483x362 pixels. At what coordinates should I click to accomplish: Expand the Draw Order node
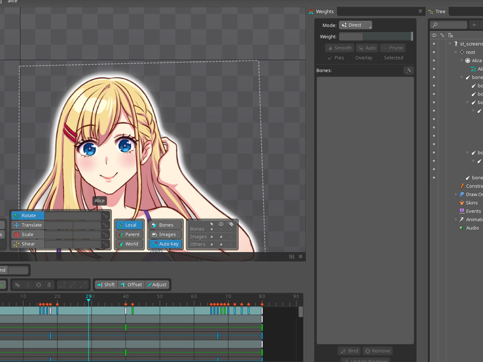[x=455, y=194]
